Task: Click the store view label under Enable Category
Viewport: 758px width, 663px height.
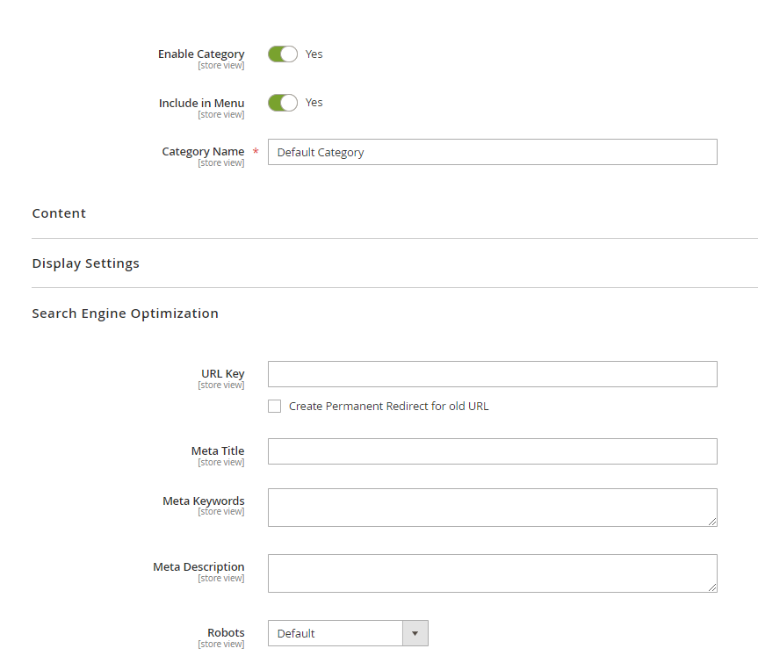Action: (x=220, y=65)
